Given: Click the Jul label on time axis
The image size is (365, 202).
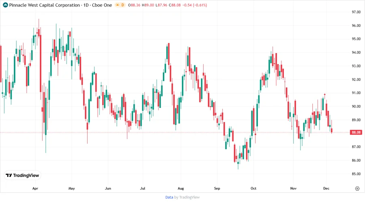Looking at the screenshot, I should [142, 189].
